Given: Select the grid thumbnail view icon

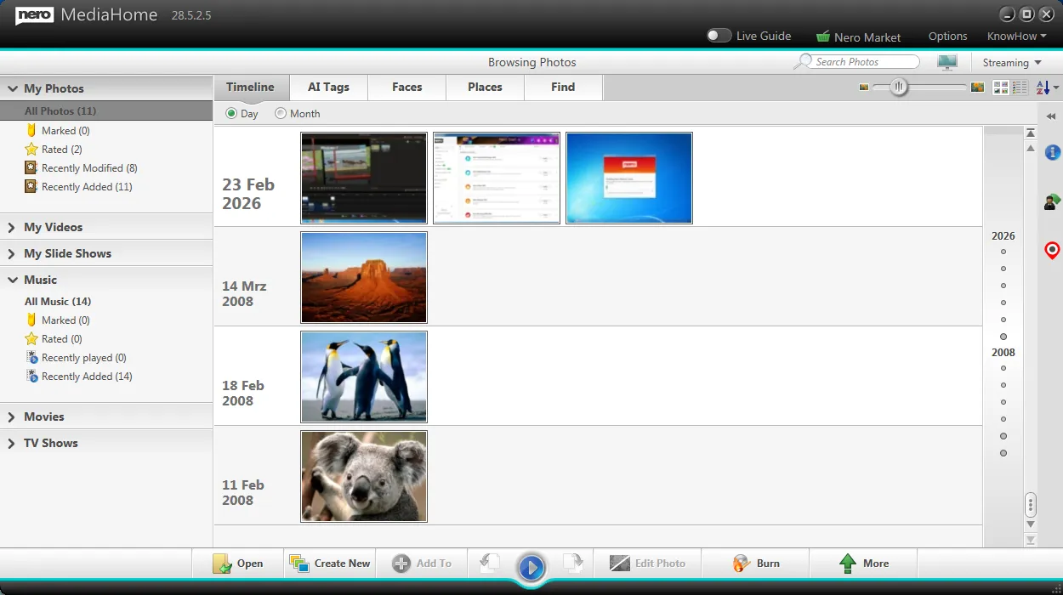Looking at the screenshot, I should pyautogui.click(x=1001, y=87).
